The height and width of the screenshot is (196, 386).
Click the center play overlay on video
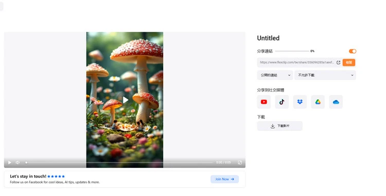(126, 100)
